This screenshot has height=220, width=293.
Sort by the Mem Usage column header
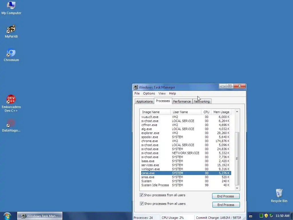pos(221,112)
